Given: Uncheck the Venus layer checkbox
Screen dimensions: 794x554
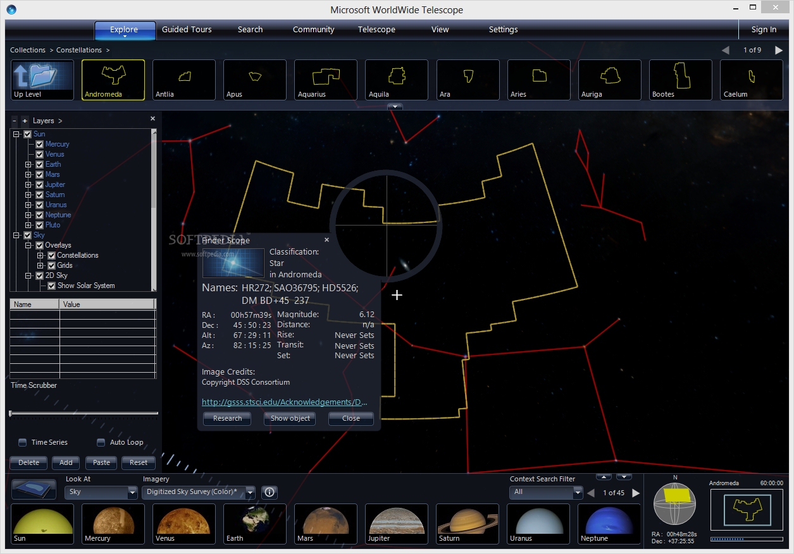Looking at the screenshot, I should 39,154.
